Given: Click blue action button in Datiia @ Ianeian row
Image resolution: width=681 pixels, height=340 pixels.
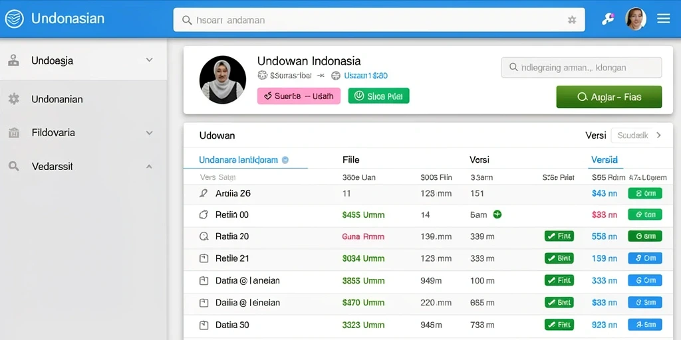Looking at the screenshot, I should pos(645,281).
